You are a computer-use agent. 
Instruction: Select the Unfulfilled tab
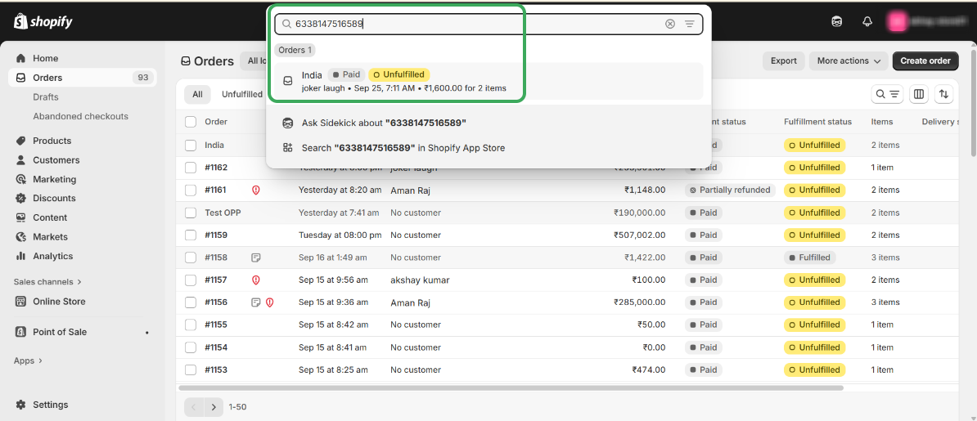(x=241, y=95)
